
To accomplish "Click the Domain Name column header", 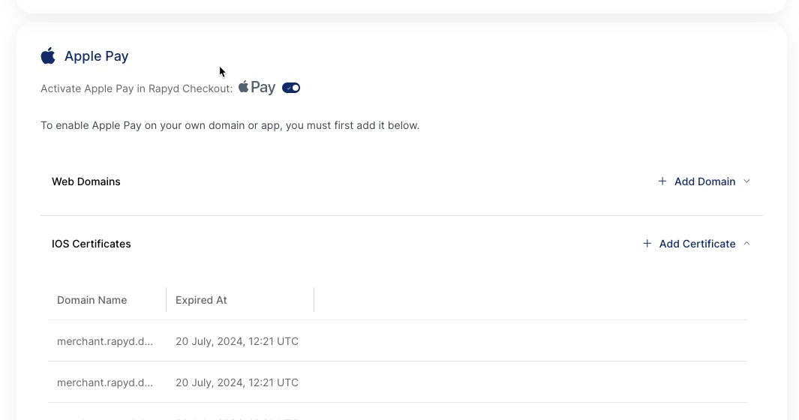I will coord(92,300).
